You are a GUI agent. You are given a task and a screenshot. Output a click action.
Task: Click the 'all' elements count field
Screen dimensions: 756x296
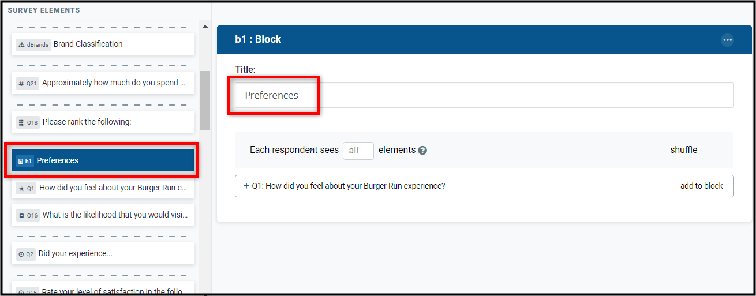[358, 151]
